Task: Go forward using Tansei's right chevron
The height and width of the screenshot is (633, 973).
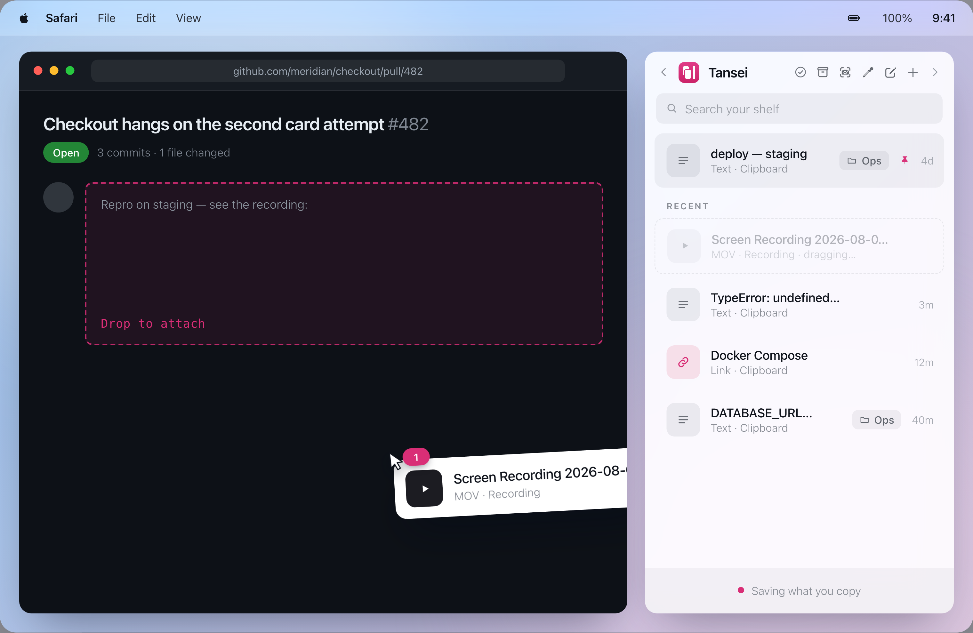Action: point(935,72)
